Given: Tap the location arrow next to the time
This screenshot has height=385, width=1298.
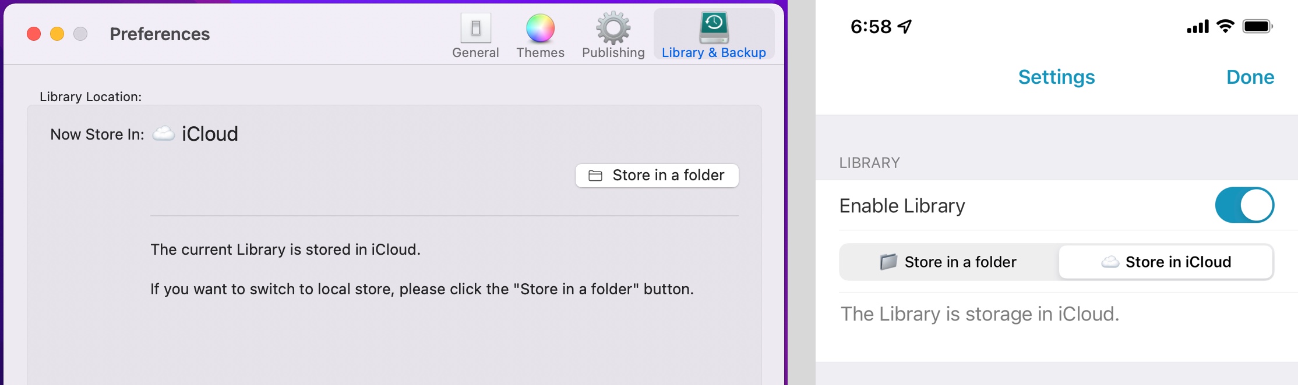Looking at the screenshot, I should click(x=904, y=27).
